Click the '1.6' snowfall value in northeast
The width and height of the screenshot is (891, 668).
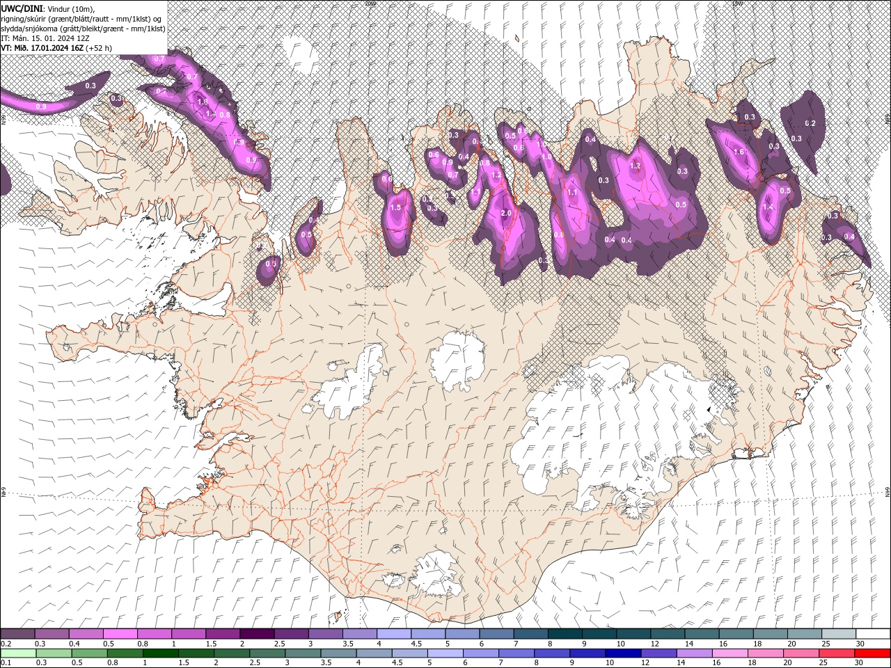point(739,152)
